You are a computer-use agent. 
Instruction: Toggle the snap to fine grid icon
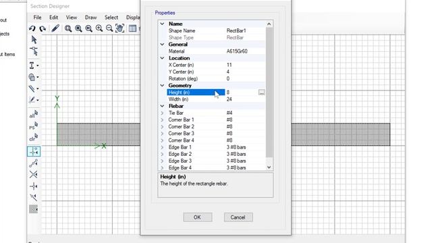click(33, 209)
